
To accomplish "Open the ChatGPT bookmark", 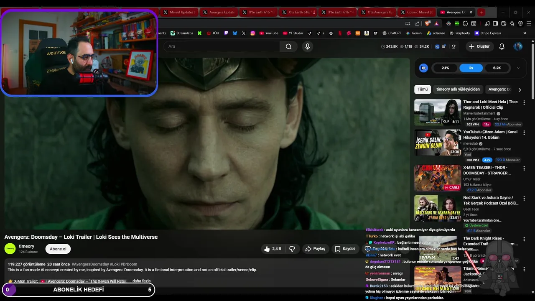I will 391,33.
